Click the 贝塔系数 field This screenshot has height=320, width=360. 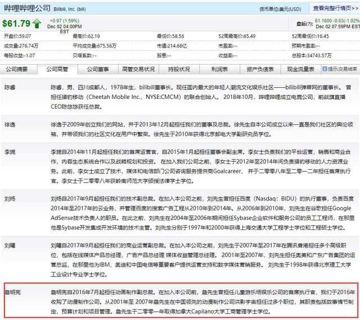(84, 56)
